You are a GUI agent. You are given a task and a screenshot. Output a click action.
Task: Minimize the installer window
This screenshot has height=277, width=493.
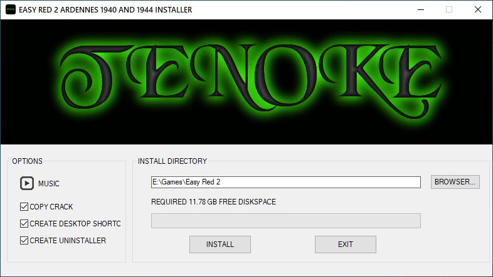tap(420, 9)
